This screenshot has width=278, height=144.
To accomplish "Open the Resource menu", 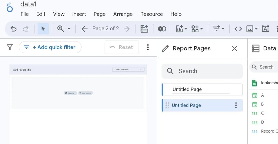I will [x=151, y=14].
